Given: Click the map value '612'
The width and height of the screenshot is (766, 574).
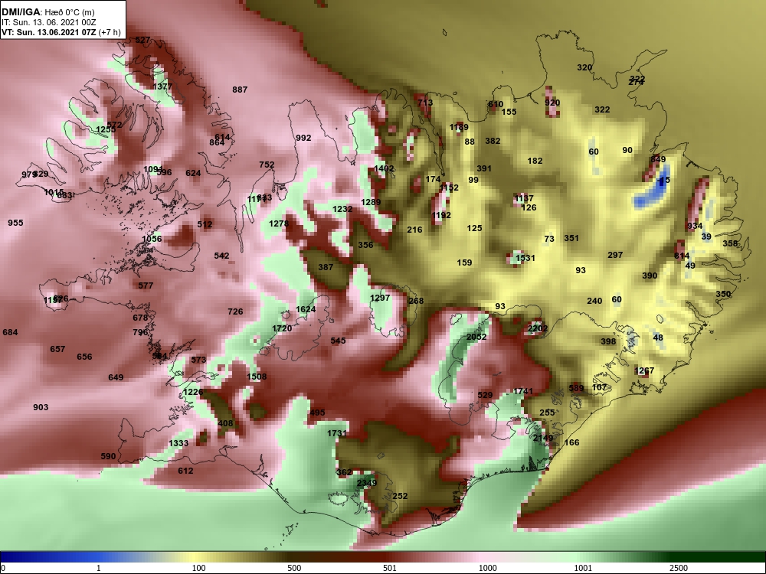Looking at the screenshot, I should (185, 471).
